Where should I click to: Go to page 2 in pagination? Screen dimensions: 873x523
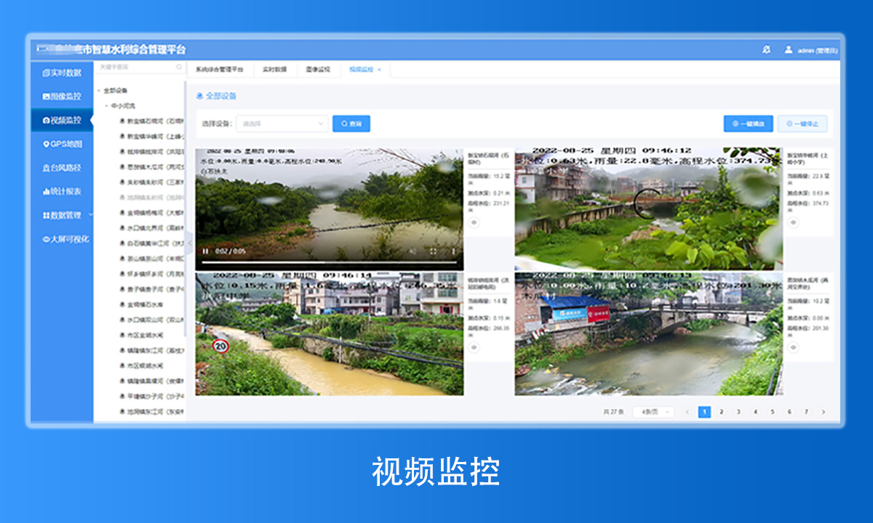point(722,412)
